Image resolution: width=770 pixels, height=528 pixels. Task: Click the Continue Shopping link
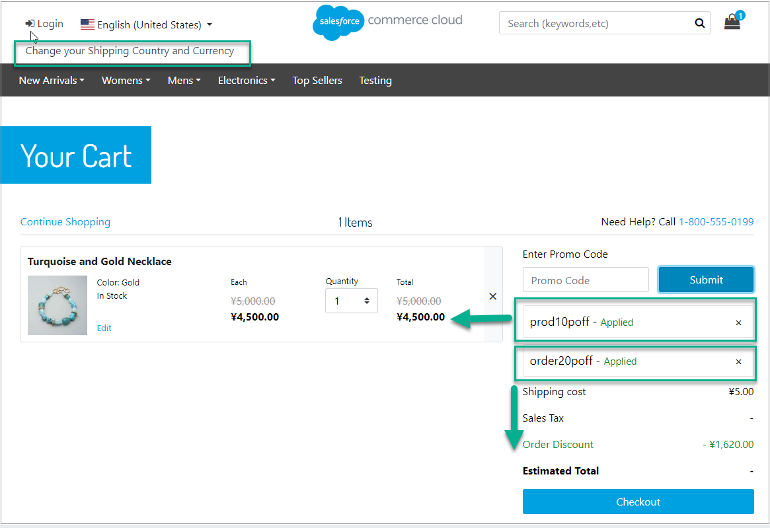(65, 222)
